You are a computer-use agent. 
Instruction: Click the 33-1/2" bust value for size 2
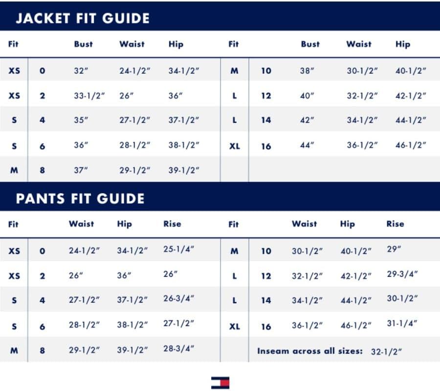(x=89, y=96)
